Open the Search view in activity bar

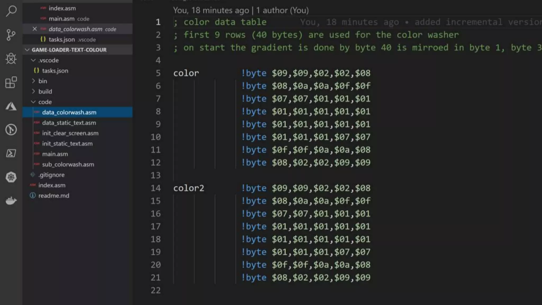coord(11,11)
